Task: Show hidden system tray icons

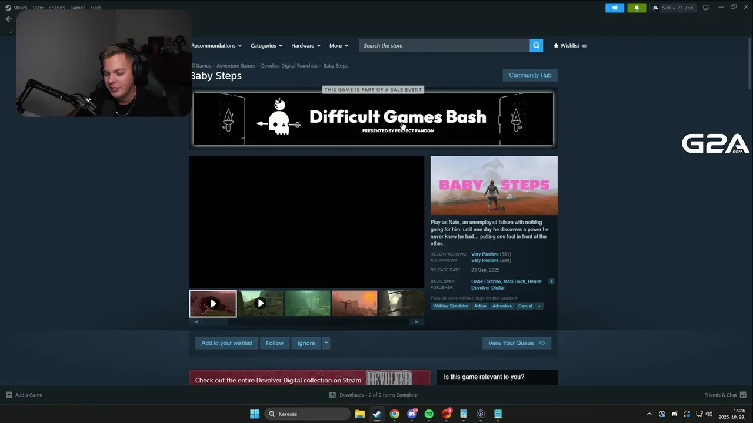Action: point(649,414)
